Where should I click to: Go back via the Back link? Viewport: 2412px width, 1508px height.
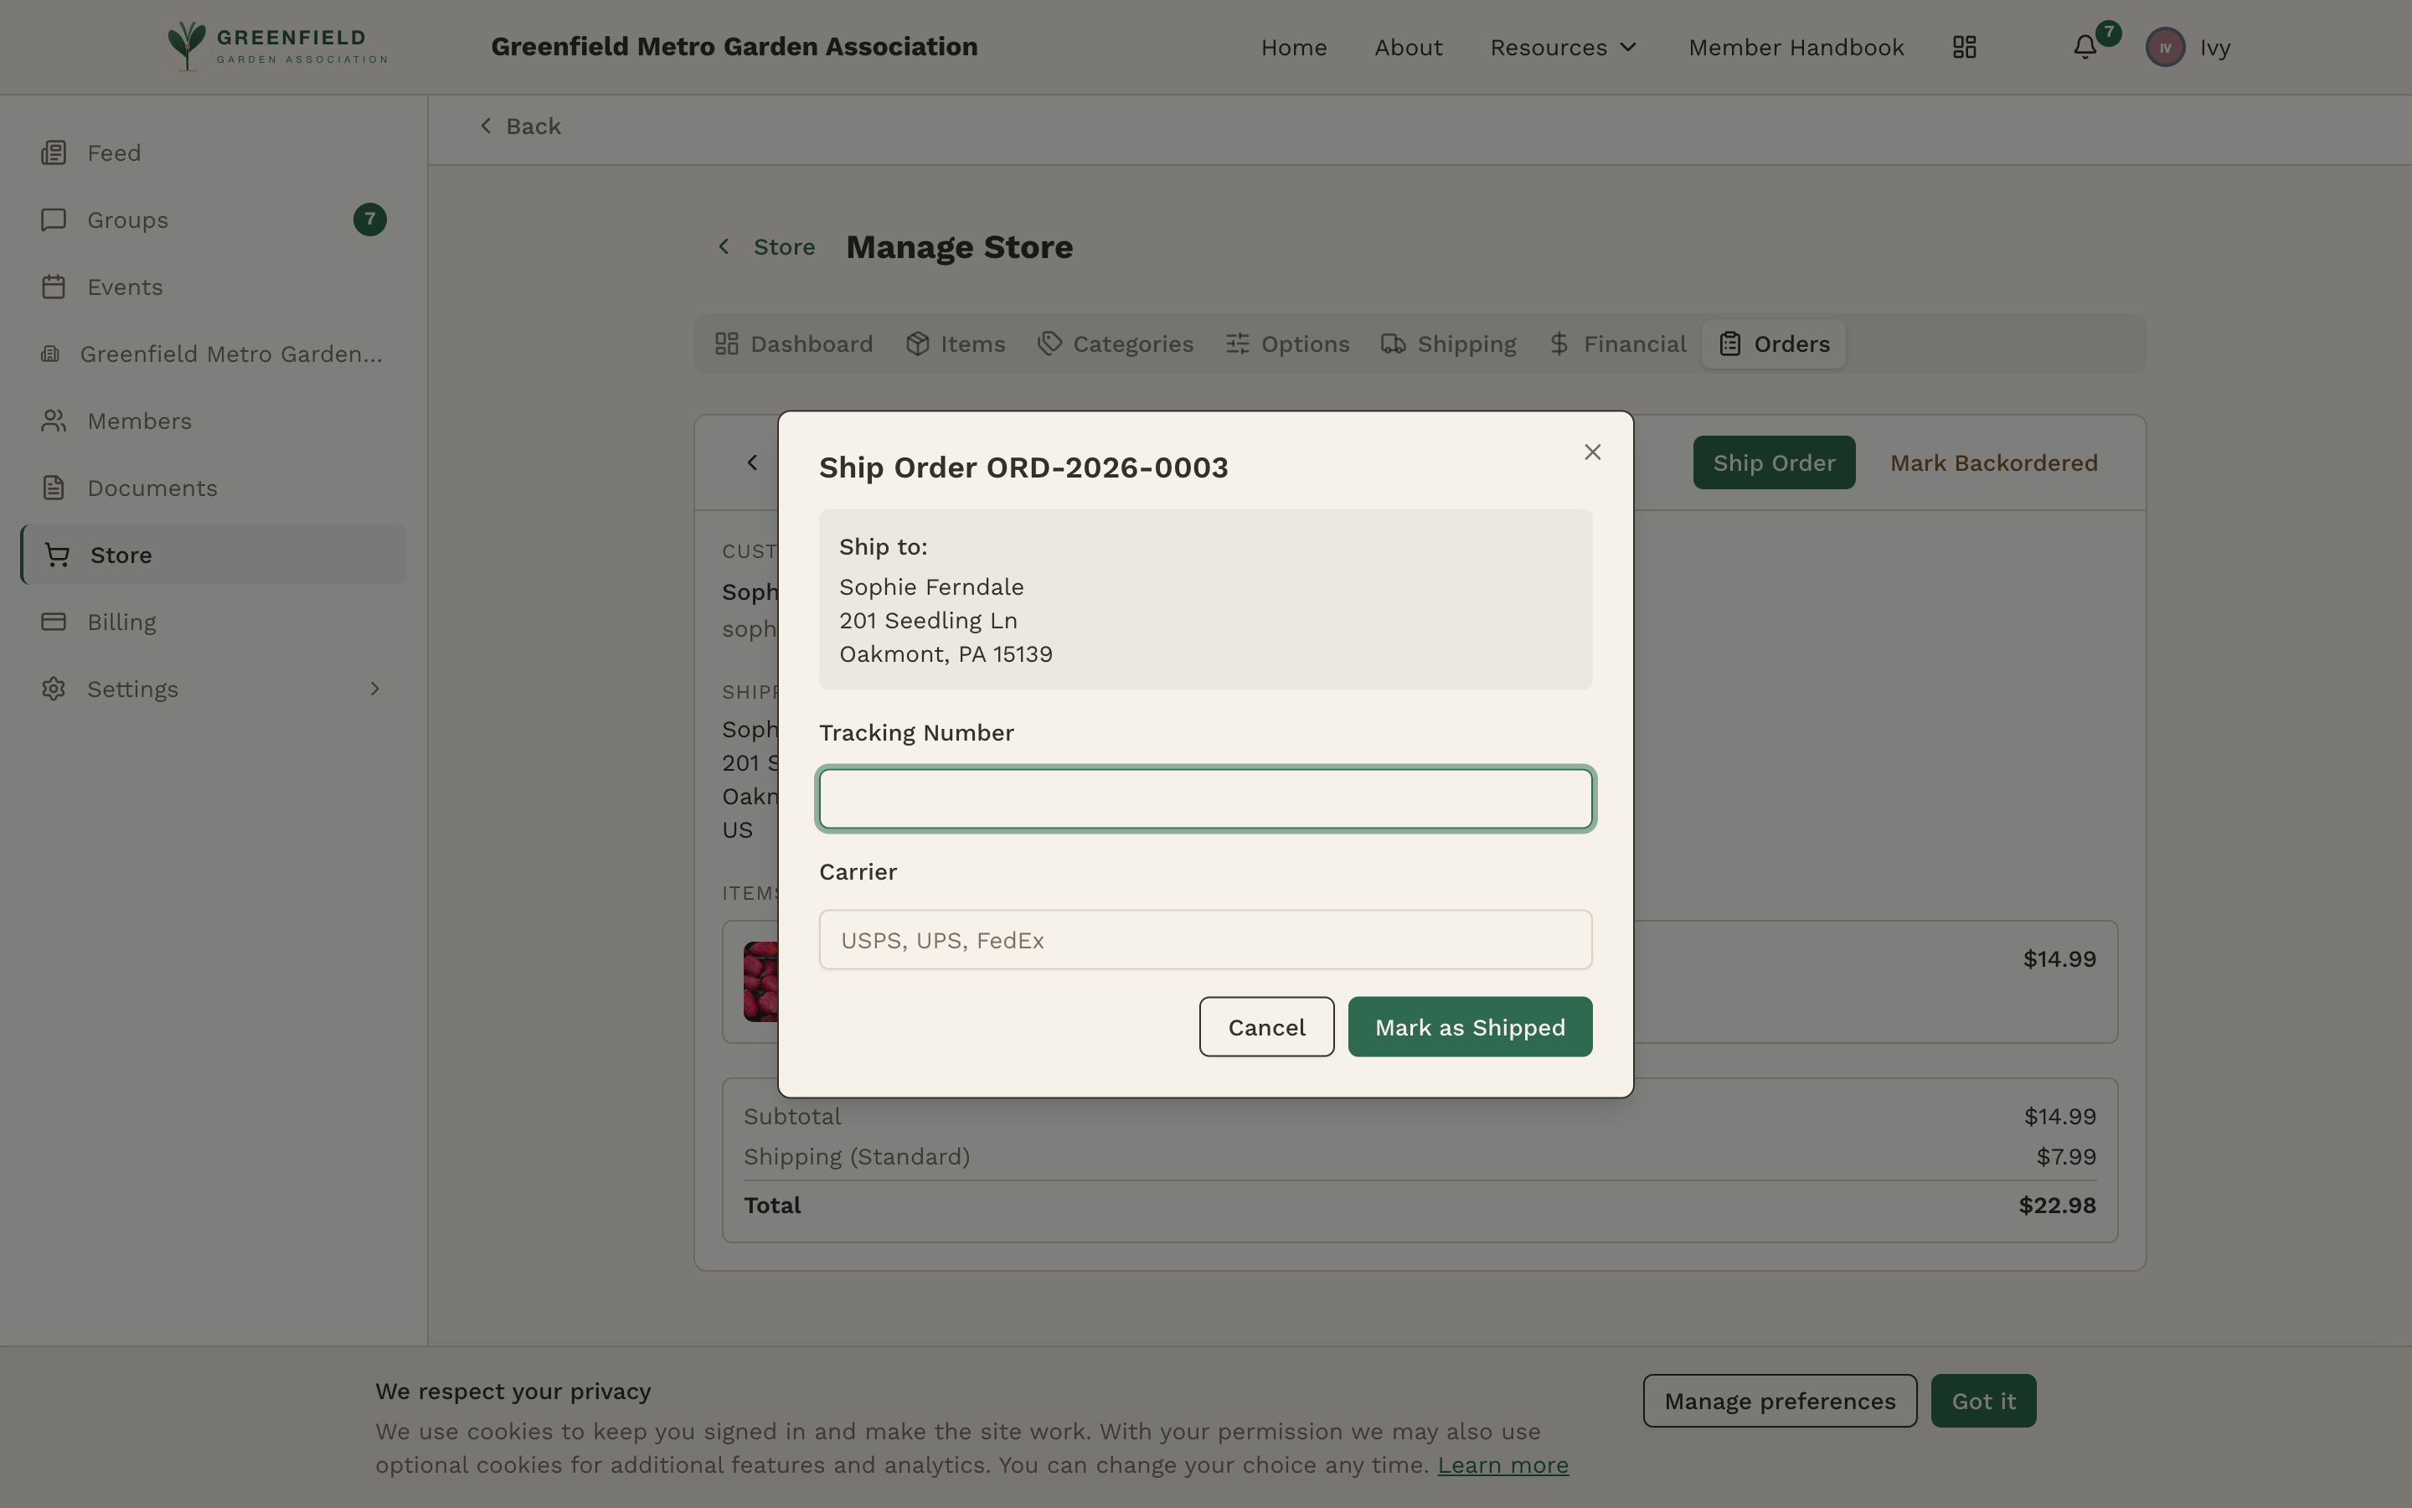(x=520, y=126)
